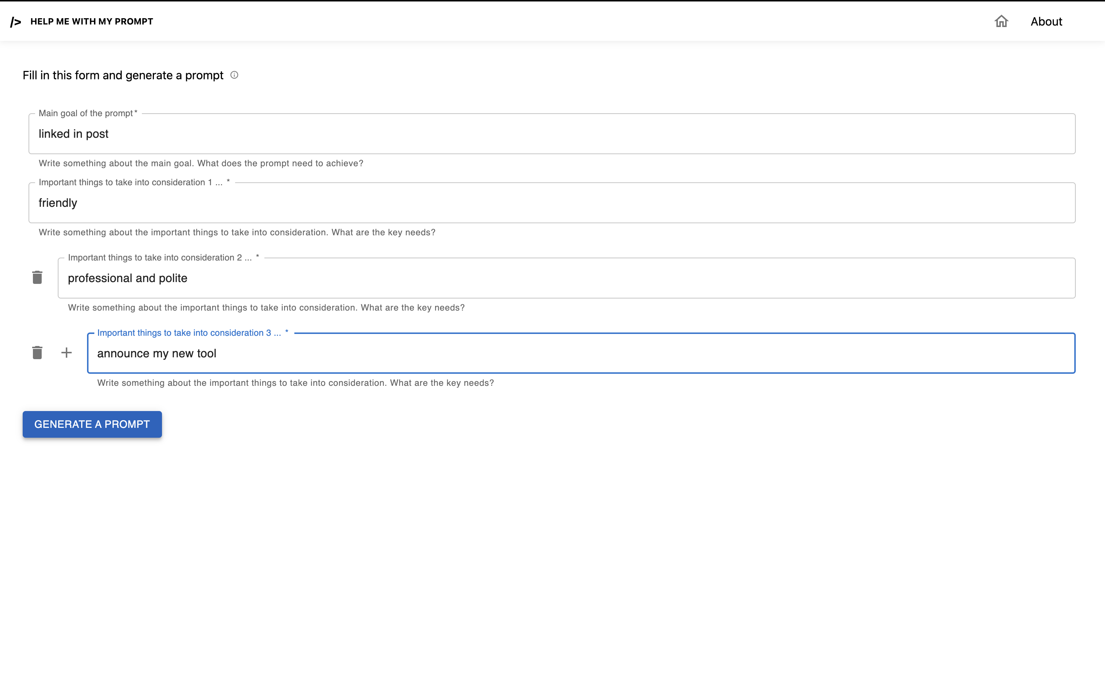Screen dimensions: 1105x692
Task: Go to the home page via house icon
Action: click(1001, 22)
